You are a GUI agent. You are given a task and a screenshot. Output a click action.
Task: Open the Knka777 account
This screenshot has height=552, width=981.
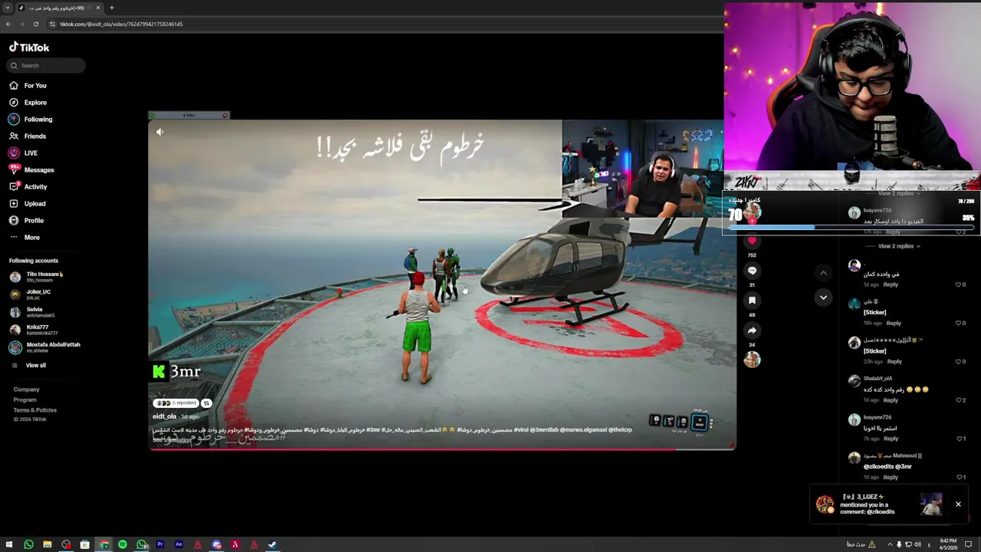coord(34,330)
